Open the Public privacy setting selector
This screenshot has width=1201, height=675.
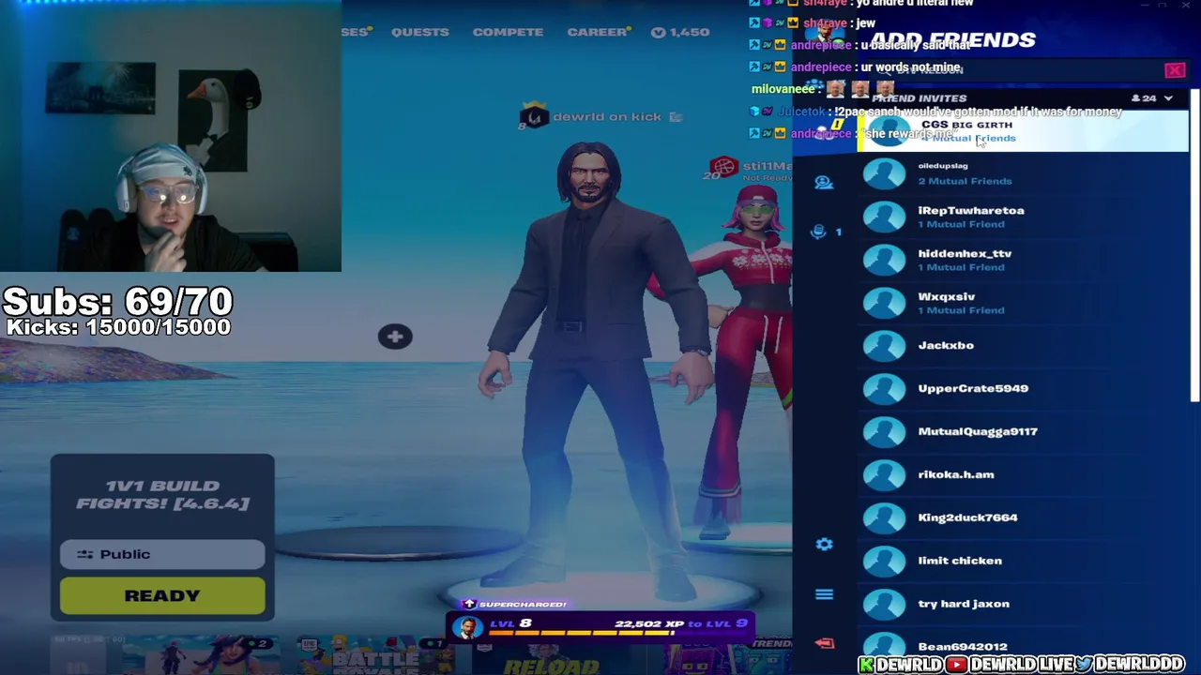coord(162,554)
